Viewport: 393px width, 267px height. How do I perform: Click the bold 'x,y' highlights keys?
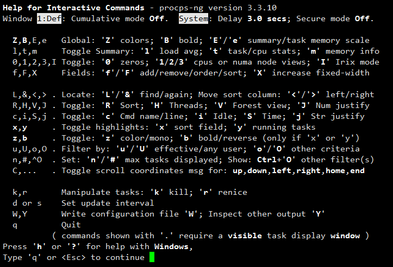point(20,127)
